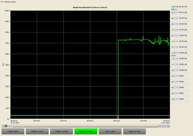Enable the GS104 Udc checkbox
Viewport: 193px width, 136px height.
tap(174, 47)
